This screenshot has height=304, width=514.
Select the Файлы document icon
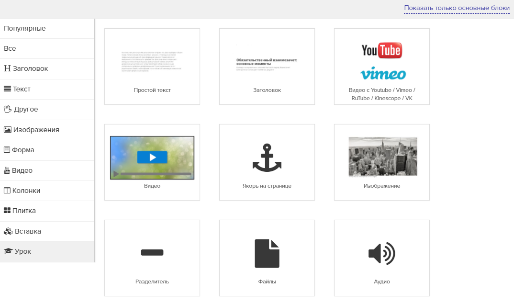pyautogui.click(x=267, y=253)
